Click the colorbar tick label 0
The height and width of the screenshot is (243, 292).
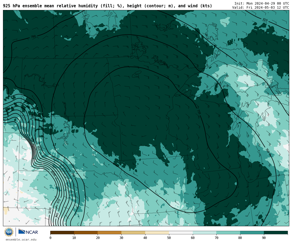click(x=51, y=238)
